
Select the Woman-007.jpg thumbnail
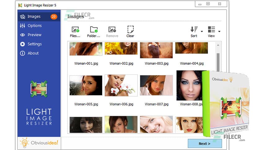pyautogui.click(x=156, y=86)
